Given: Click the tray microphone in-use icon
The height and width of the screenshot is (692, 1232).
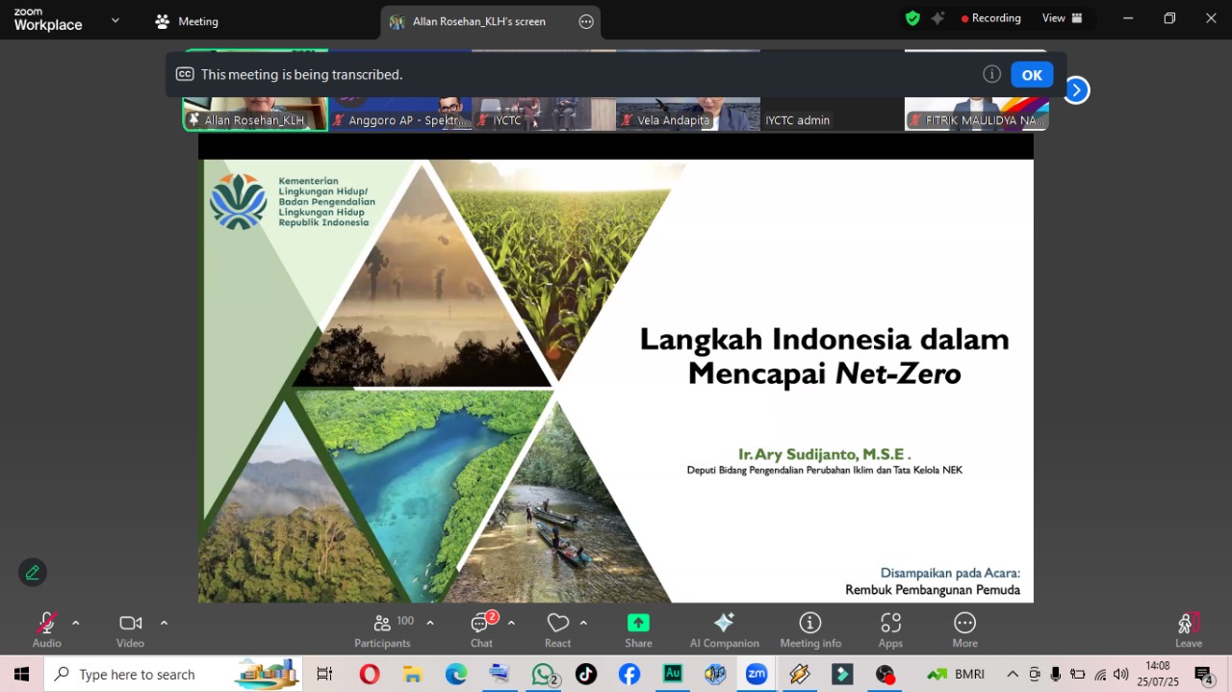Looking at the screenshot, I should [x=1056, y=675].
